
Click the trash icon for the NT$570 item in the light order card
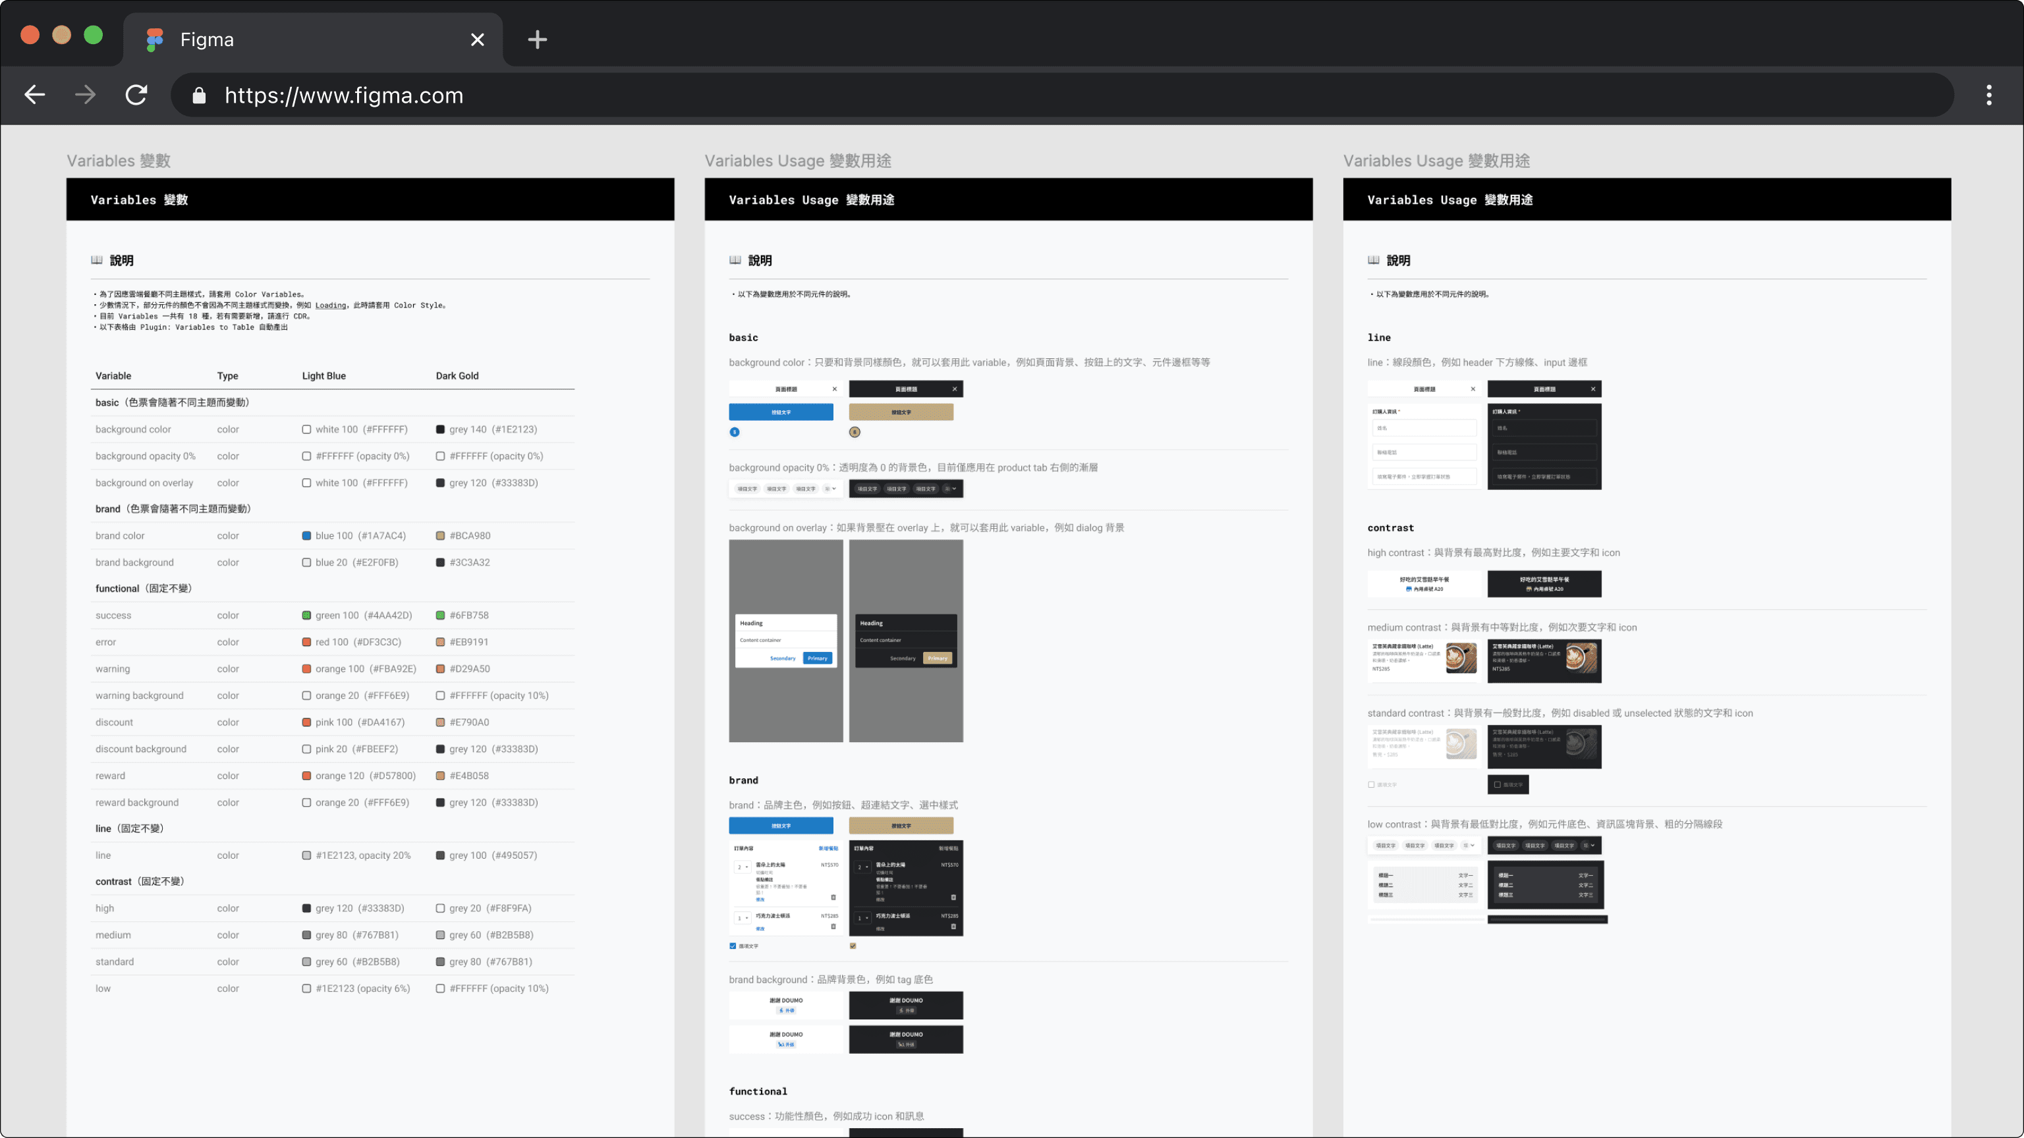pos(833,897)
